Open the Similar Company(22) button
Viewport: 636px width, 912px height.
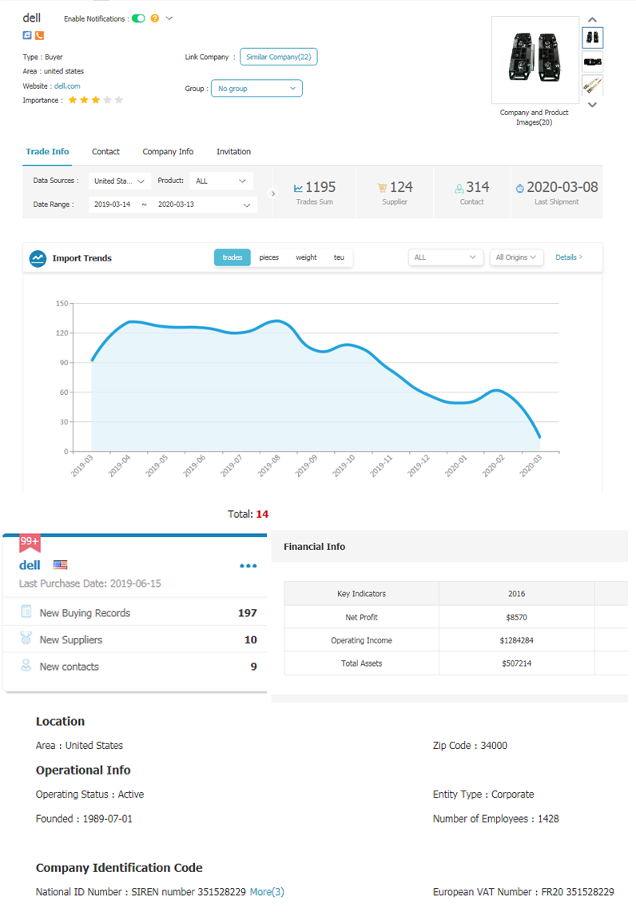[x=279, y=57]
